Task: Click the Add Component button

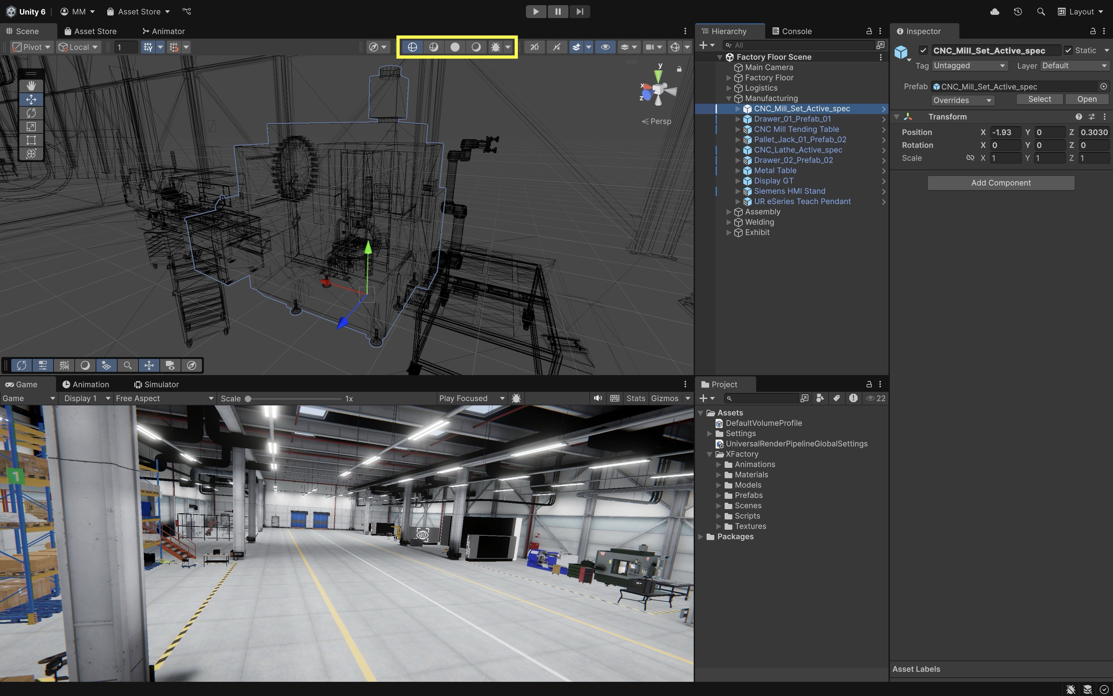Action: [x=1001, y=183]
